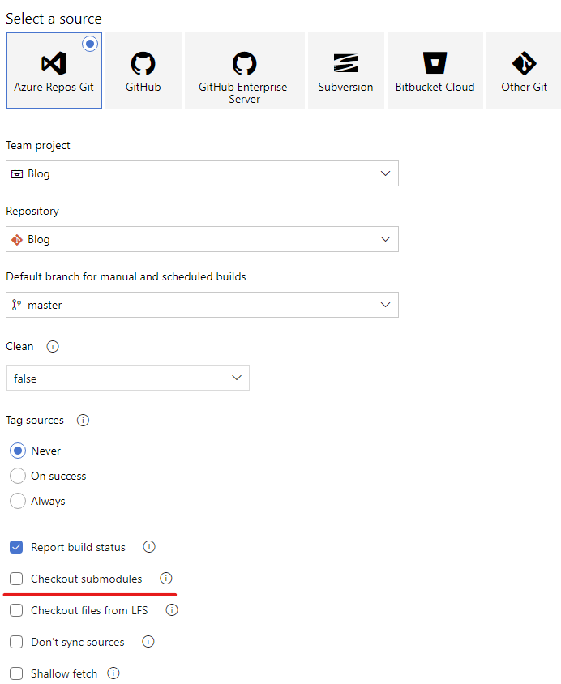Uncheck Report build status
561x684 pixels.
(x=16, y=547)
